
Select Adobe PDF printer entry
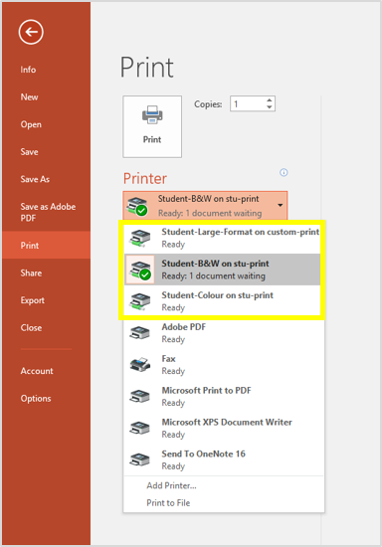[x=224, y=333]
